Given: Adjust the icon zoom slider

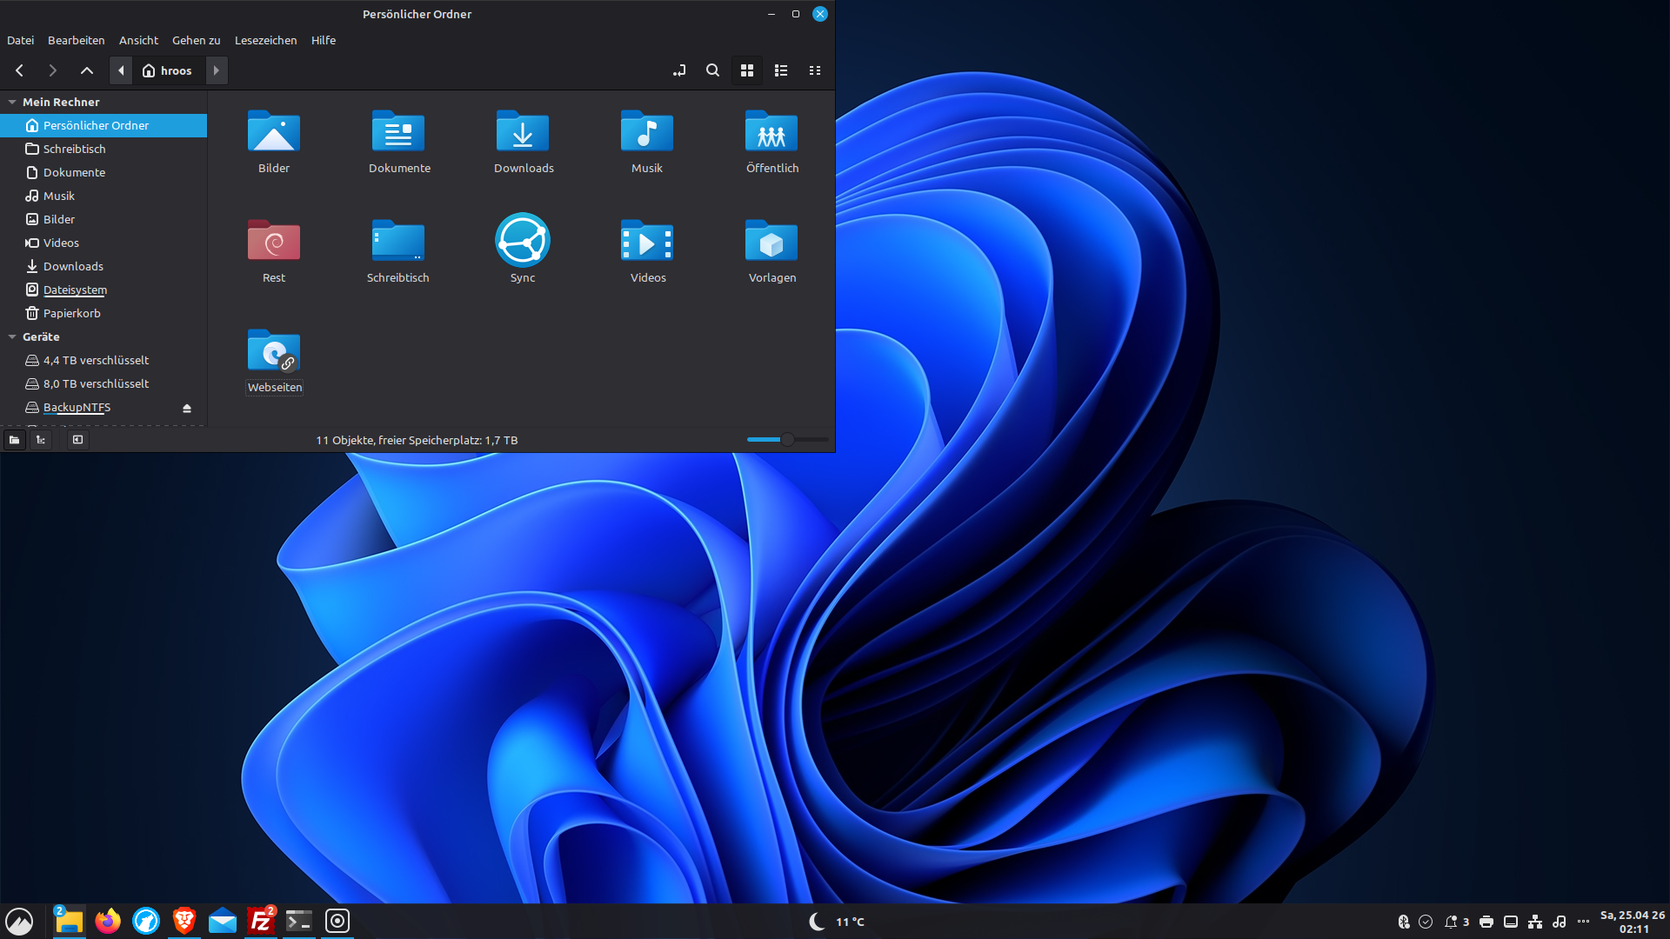Looking at the screenshot, I should [x=787, y=440].
